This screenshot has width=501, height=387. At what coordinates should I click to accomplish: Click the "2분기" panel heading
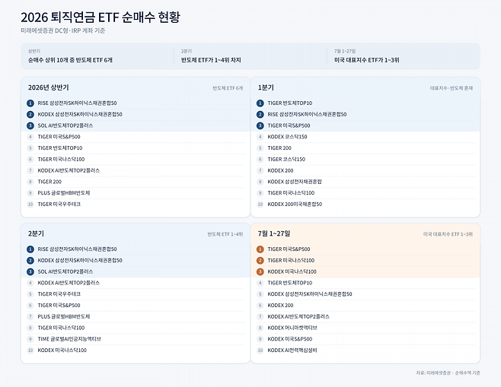[x=36, y=233]
